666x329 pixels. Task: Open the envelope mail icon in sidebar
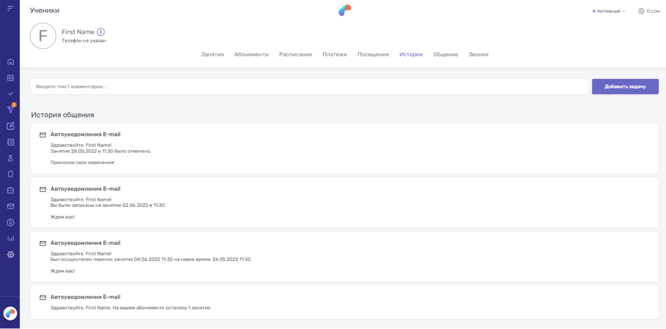pos(10,206)
